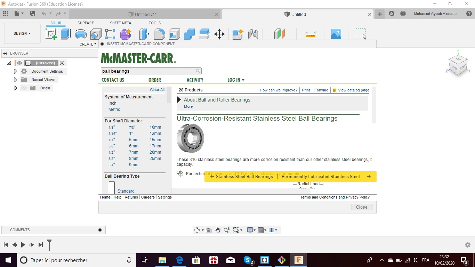Open the ORDER menu item

[155, 80]
